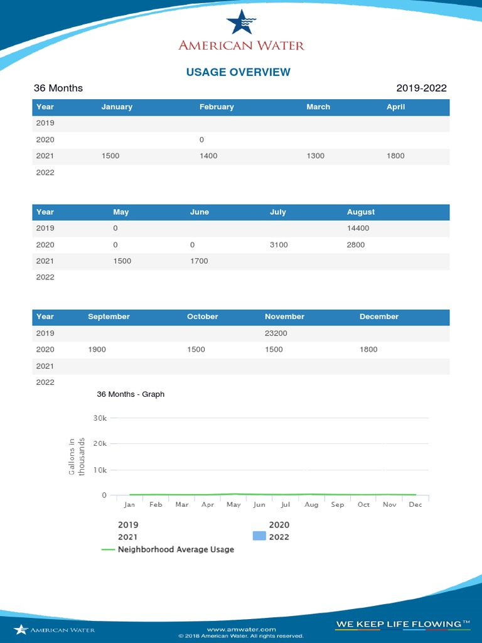Click the 10k y-axis label
The width and height of the screenshot is (482, 643).
click(x=100, y=470)
